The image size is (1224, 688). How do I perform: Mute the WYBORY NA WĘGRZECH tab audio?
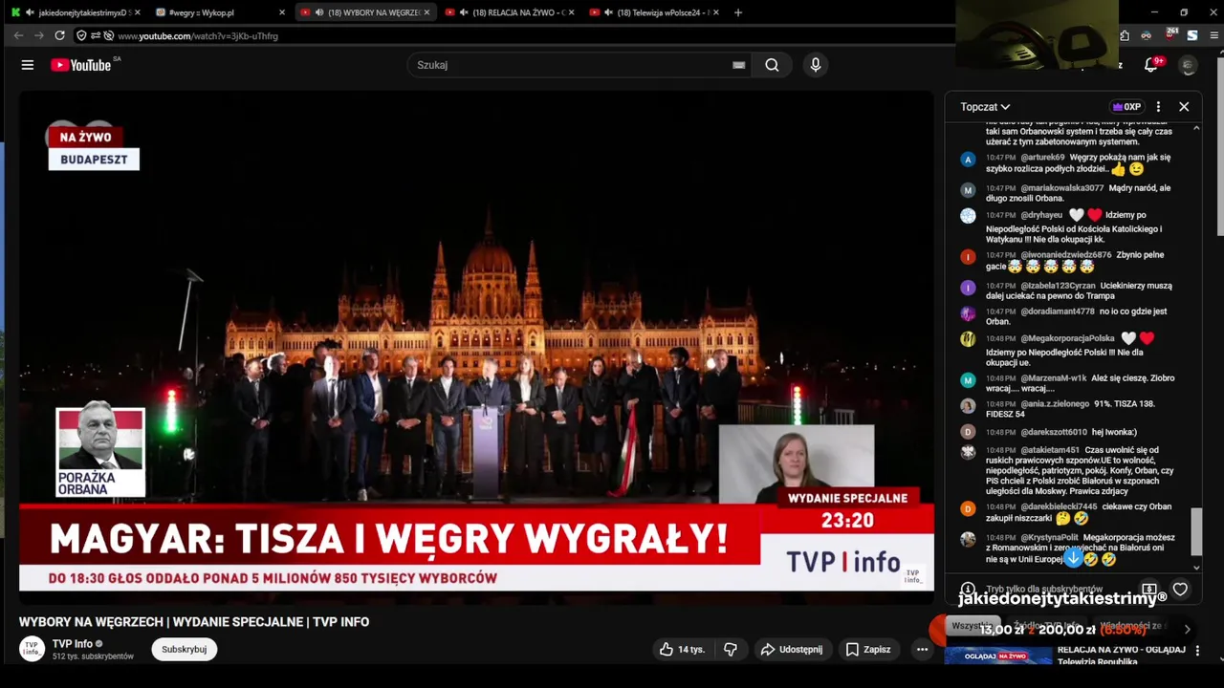pyautogui.click(x=318, y=12)
